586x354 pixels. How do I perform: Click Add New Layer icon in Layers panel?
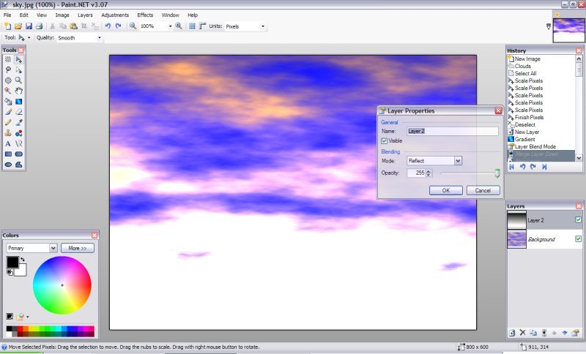pos(513,333)
